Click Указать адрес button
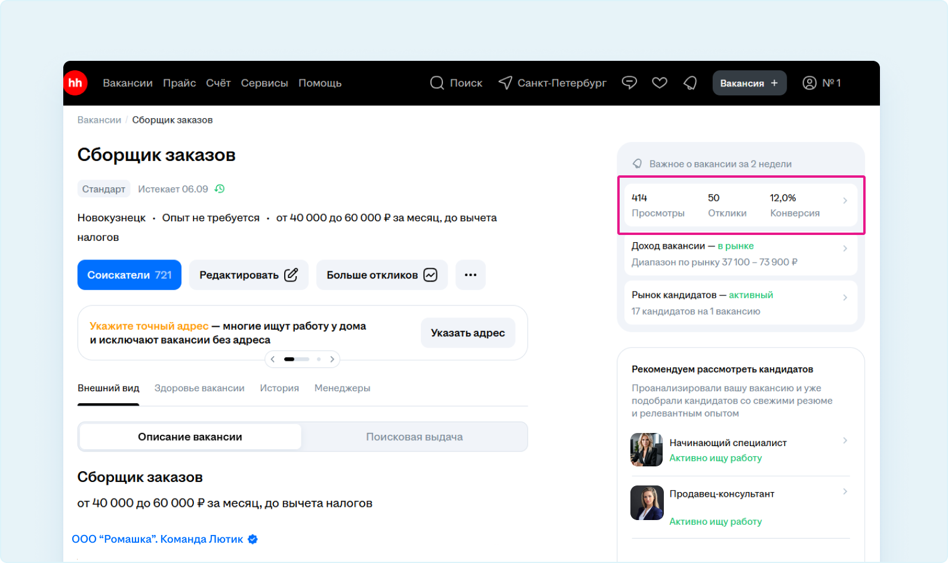 pyautogui.click(x=468, y=333)
